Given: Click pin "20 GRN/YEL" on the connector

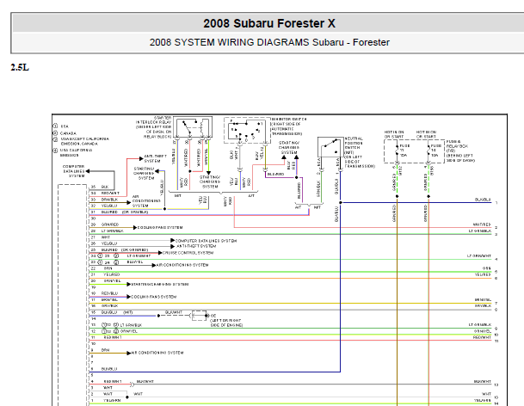Looking at the screenshot, I should [x=106, y=281].
